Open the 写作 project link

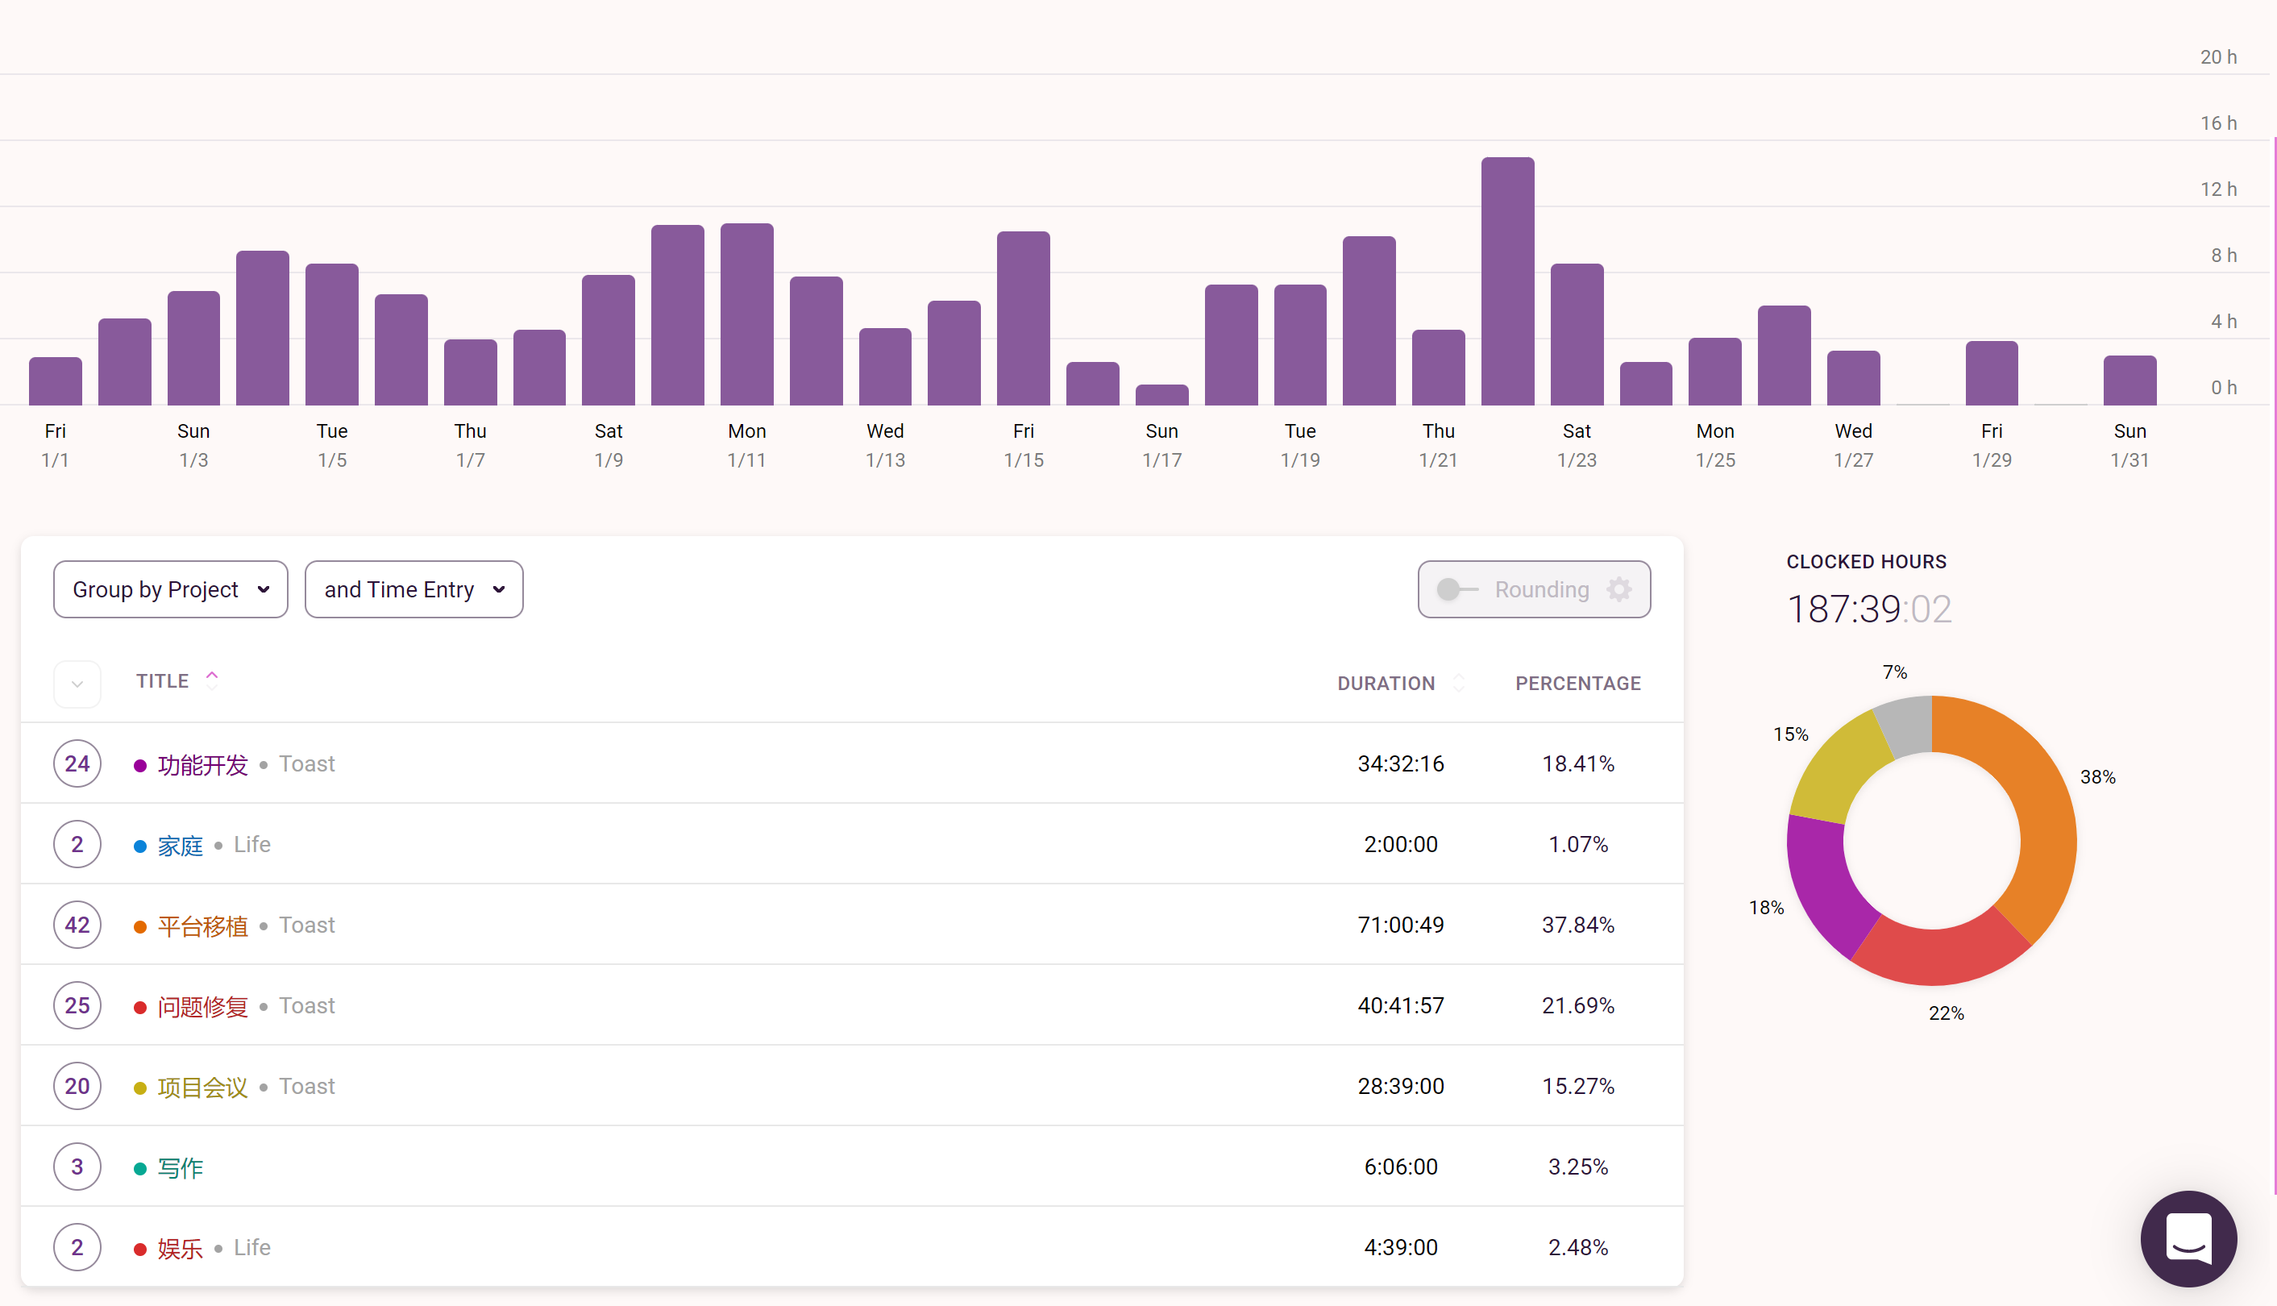pyautogui.click(x=181, y=1168)
